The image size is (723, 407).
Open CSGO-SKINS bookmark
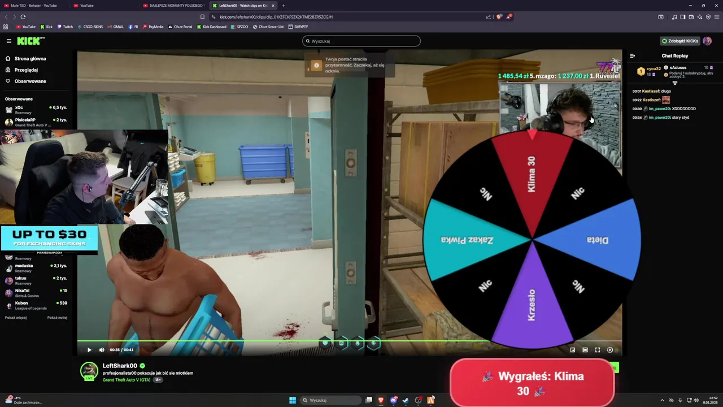90,27
